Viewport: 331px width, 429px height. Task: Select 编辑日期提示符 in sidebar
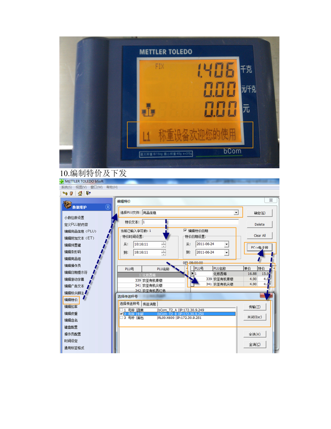[x=76, y=273]
